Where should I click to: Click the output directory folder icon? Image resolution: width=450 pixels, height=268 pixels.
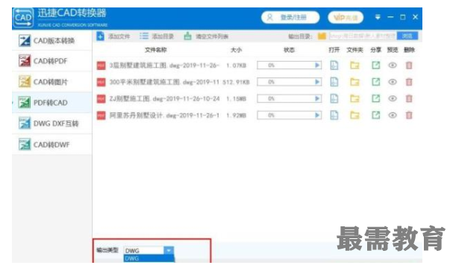[x=322, y=36]
